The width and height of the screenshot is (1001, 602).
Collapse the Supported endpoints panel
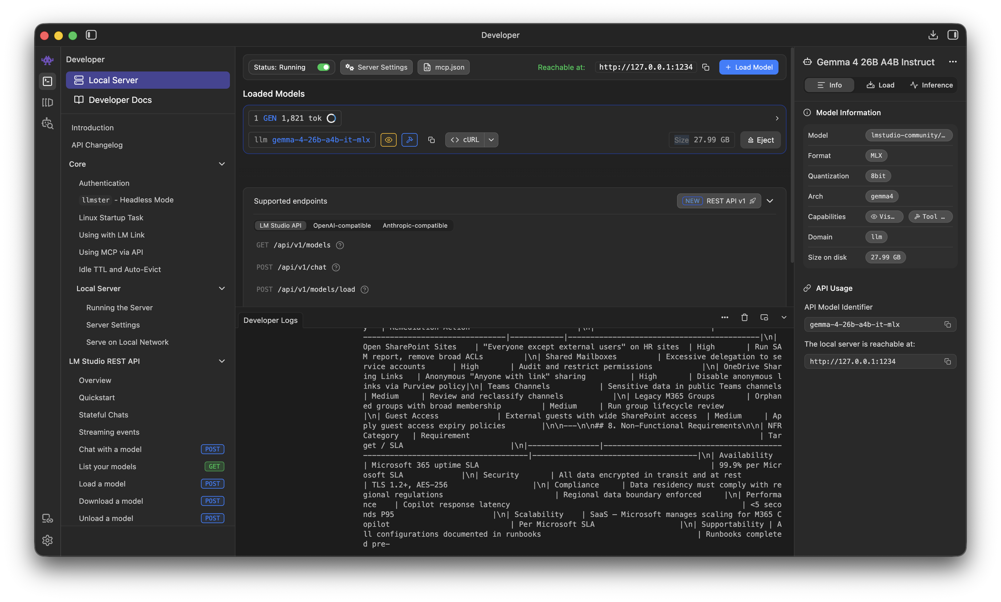tap(770, 201)
